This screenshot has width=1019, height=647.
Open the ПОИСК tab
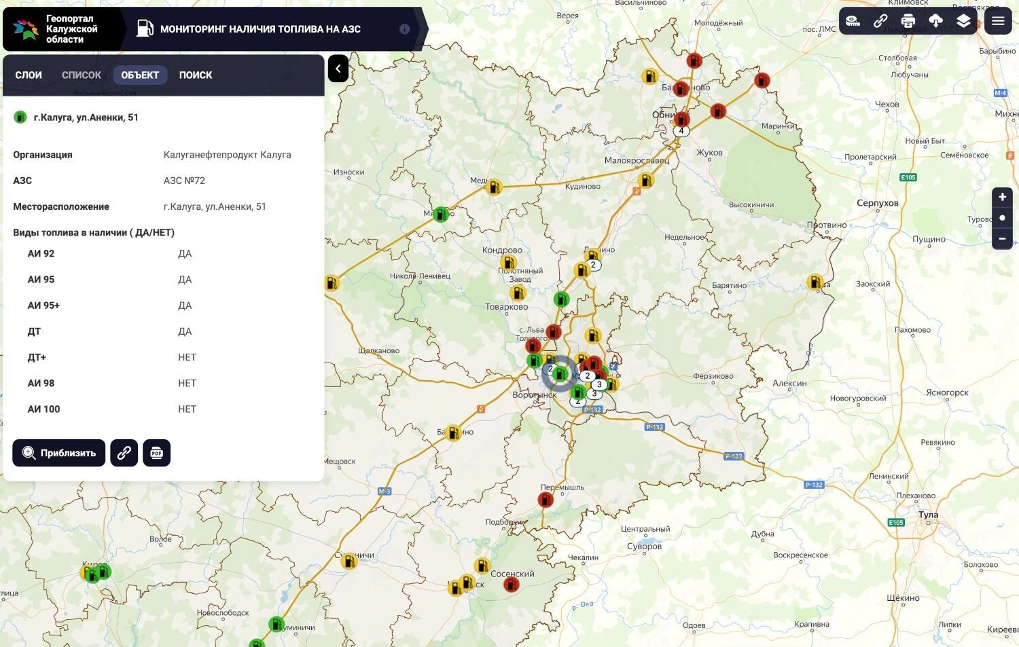point(196,75)
